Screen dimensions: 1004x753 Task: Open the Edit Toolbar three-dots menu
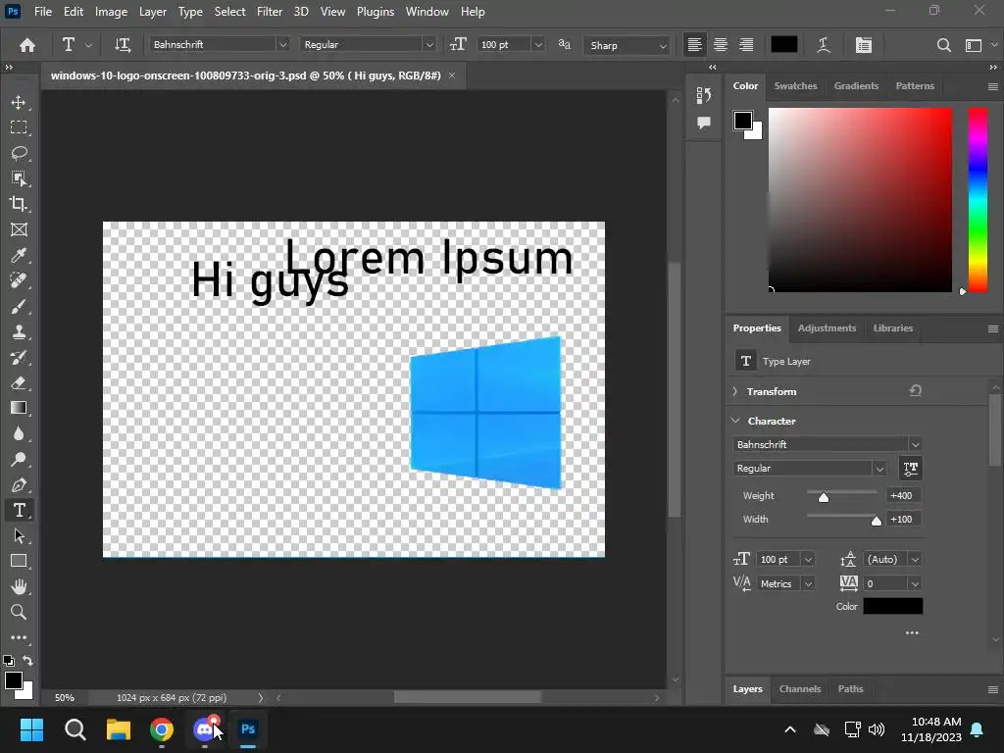[x=19, y=637]
